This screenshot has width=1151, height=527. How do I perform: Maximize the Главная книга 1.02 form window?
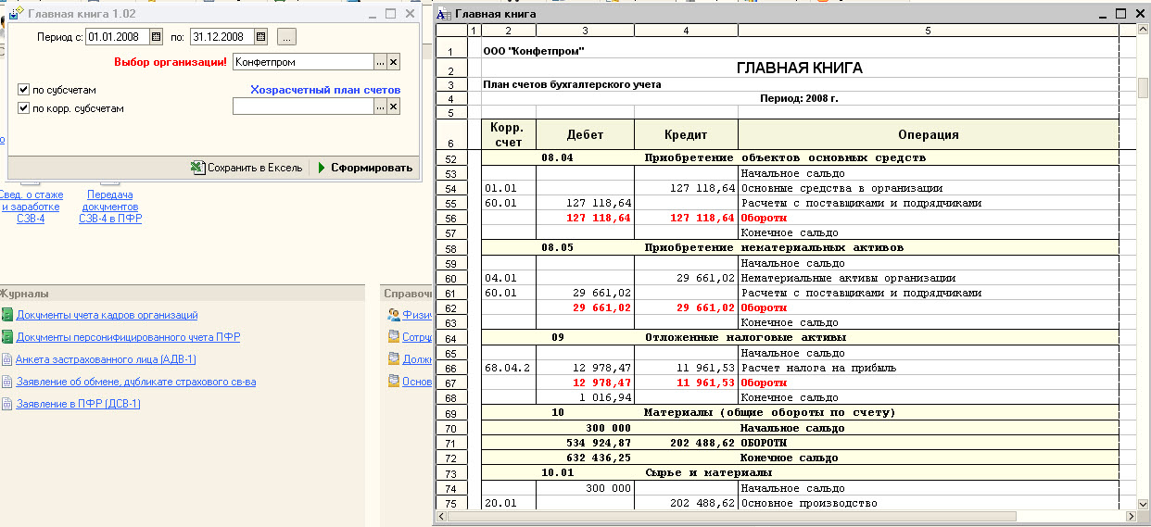[390, 13]
